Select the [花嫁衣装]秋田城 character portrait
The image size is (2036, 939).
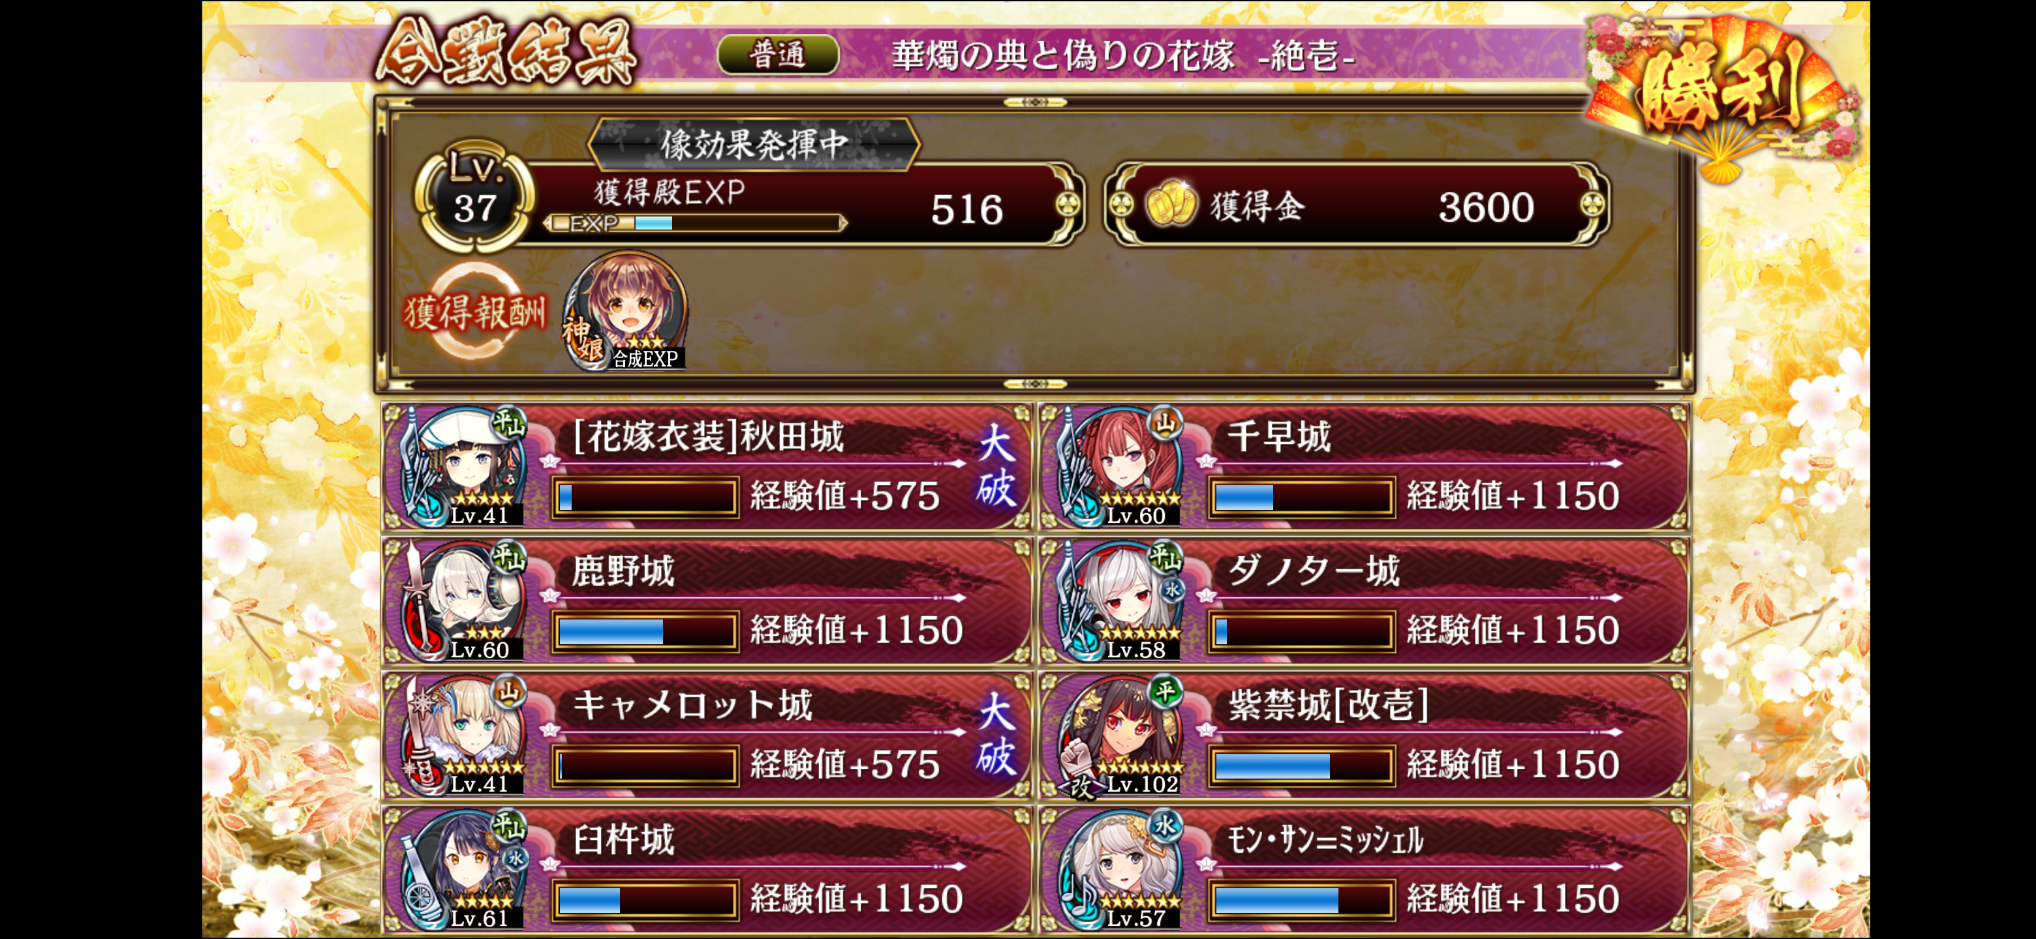[463, 466]
